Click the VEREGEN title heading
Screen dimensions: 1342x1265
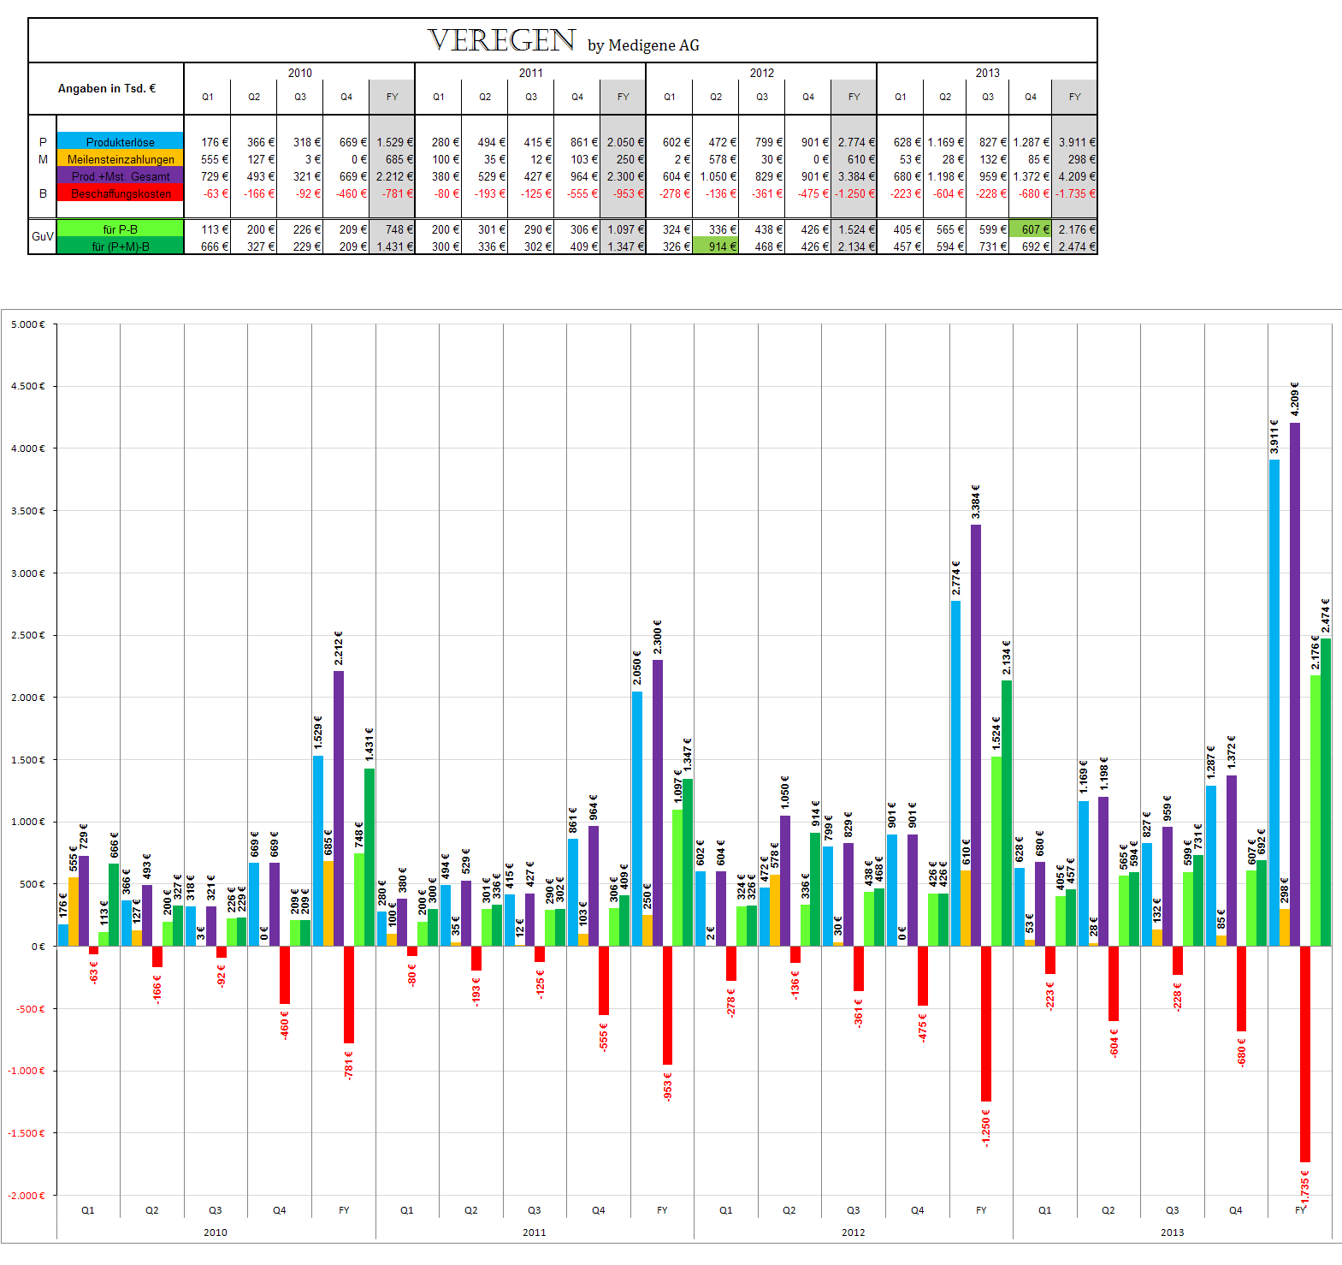[x=502, y=39]
